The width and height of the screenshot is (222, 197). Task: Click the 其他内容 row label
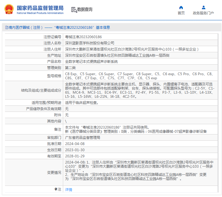click(54, 121)
